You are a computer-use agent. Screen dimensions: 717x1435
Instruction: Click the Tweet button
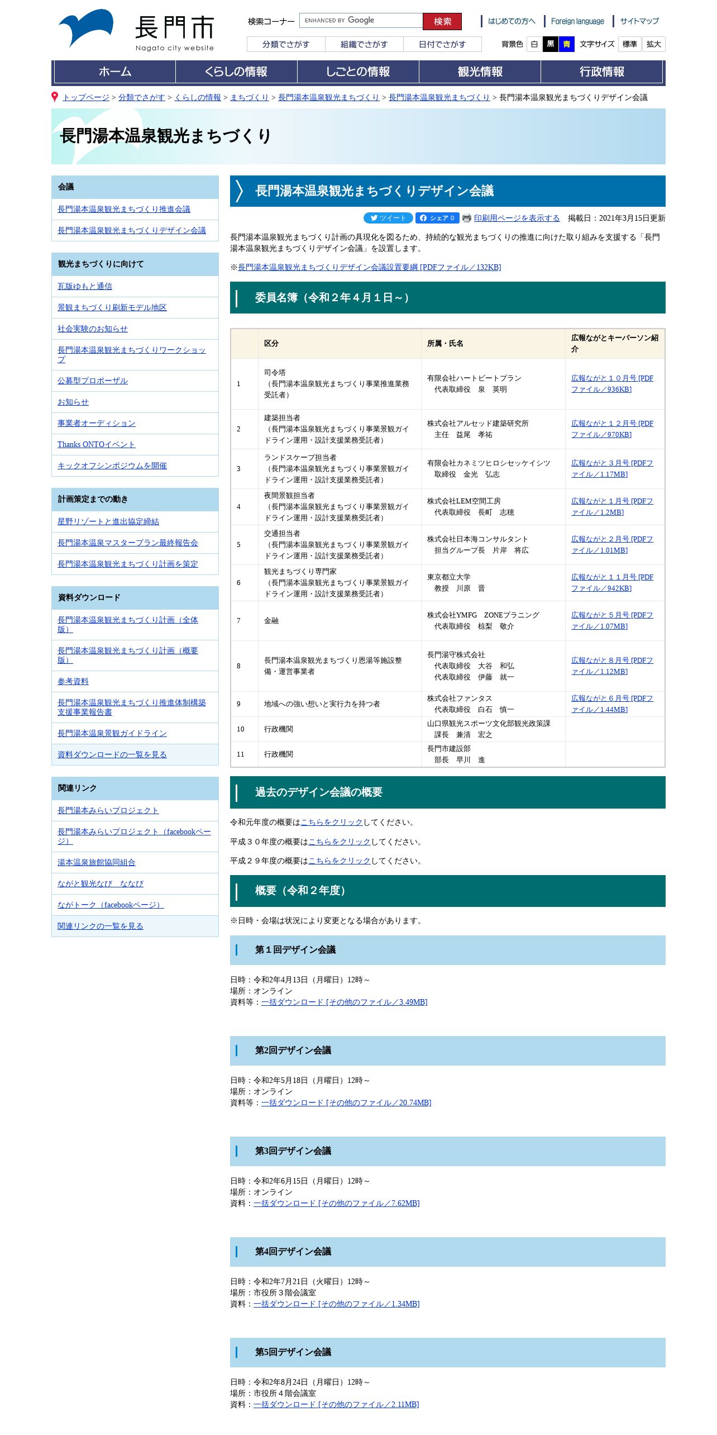(x=388, y=218)
